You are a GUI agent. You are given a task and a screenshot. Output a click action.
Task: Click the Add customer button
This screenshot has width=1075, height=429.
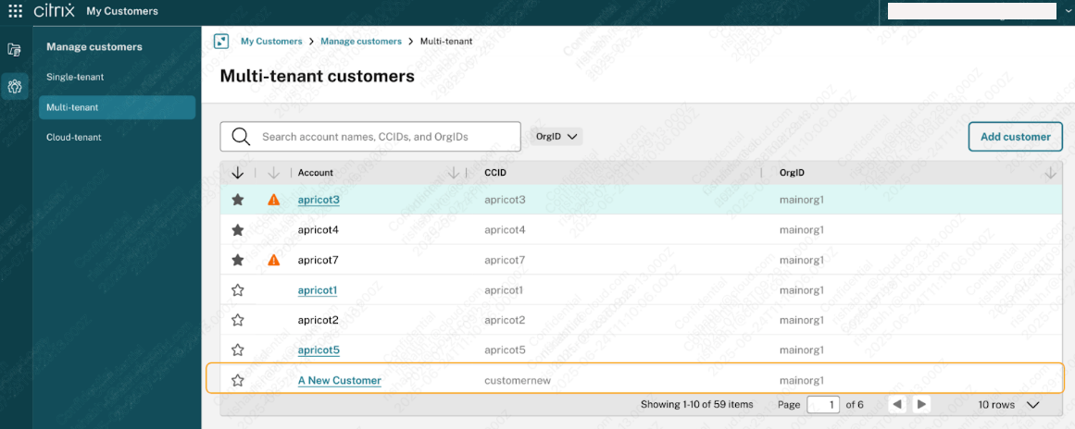click(x=1015, y=137)
